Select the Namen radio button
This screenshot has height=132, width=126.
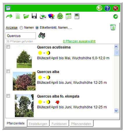click(21, 28)
